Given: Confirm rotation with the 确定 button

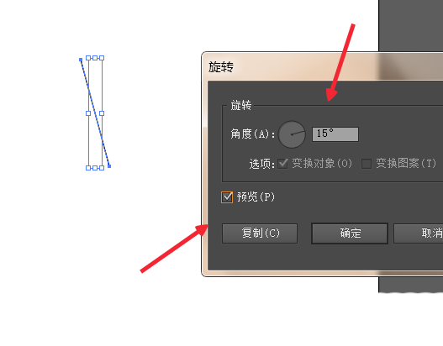Looking at the screenshot, I should 350,233.
